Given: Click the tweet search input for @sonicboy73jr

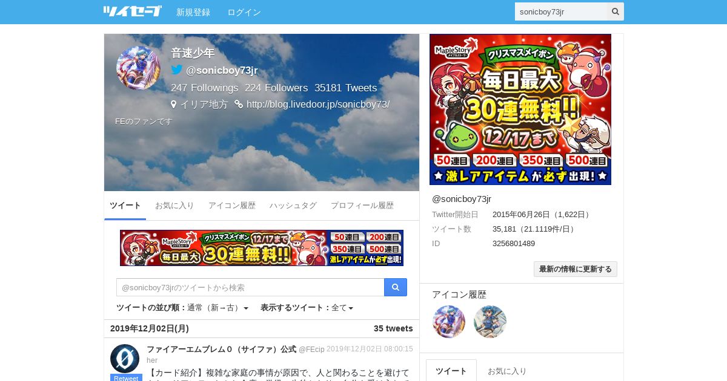Looking at the screenshot, I should coord(250,287).
